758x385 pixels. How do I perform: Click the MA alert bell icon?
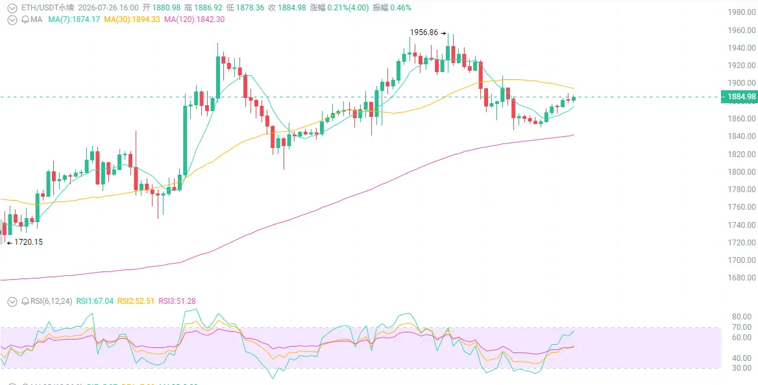[25, 20]
